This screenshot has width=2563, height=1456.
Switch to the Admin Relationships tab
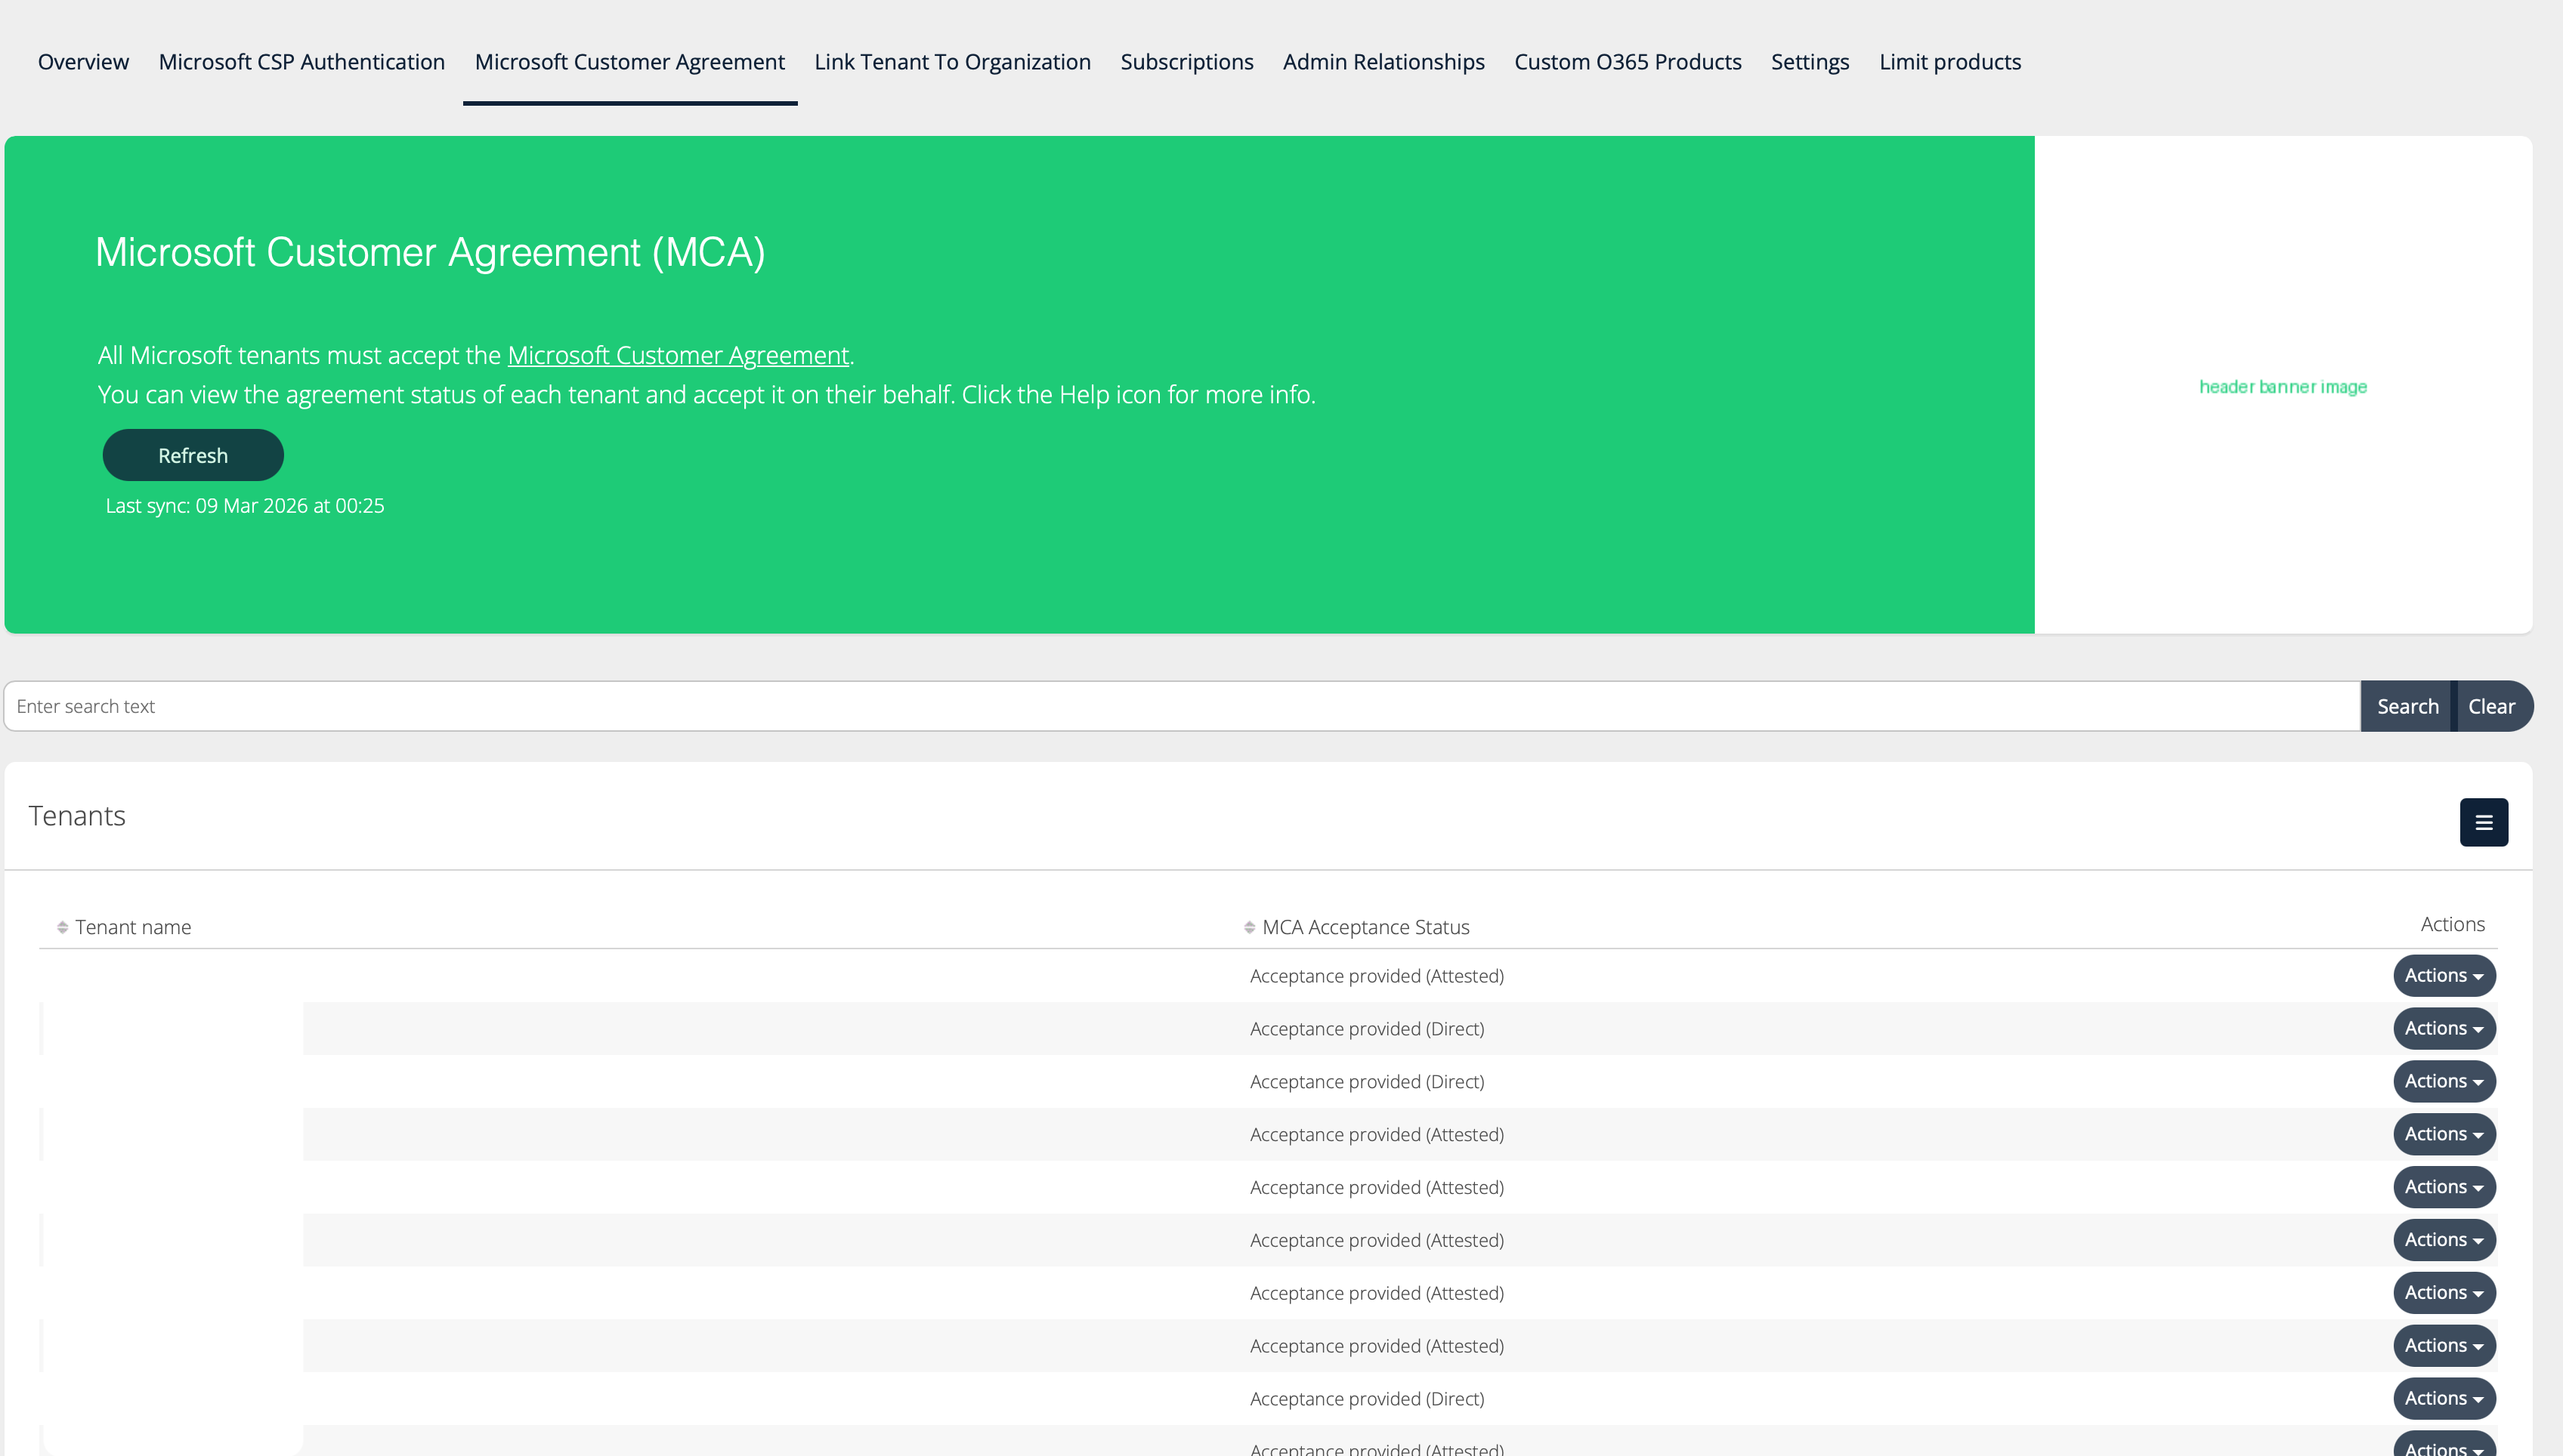point(1384,62)
